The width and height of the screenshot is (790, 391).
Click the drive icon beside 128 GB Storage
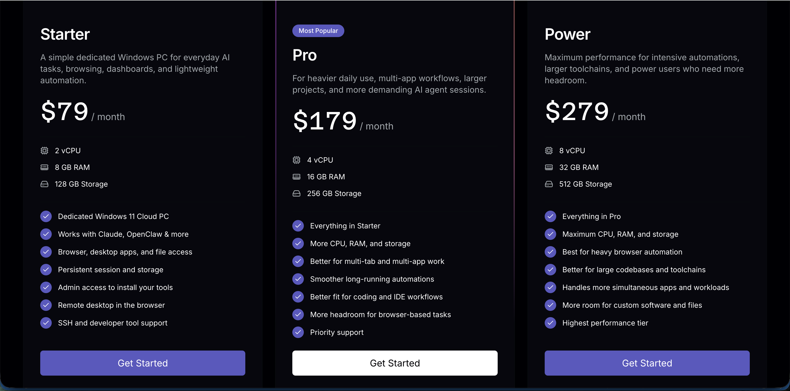click(x=44, y=184)
